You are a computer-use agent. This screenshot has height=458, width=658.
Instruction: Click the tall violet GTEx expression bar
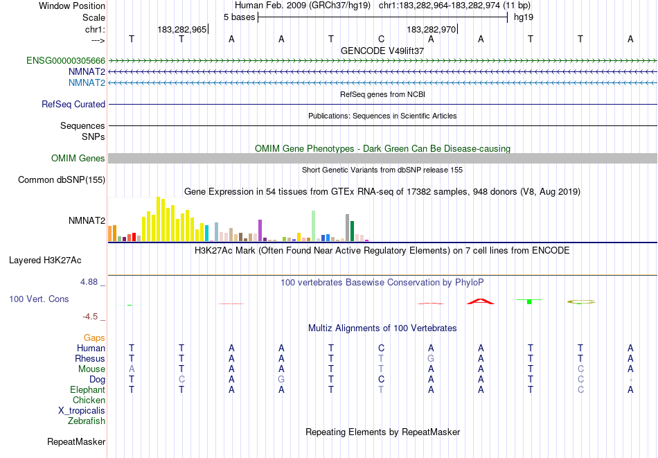point(260,231)
